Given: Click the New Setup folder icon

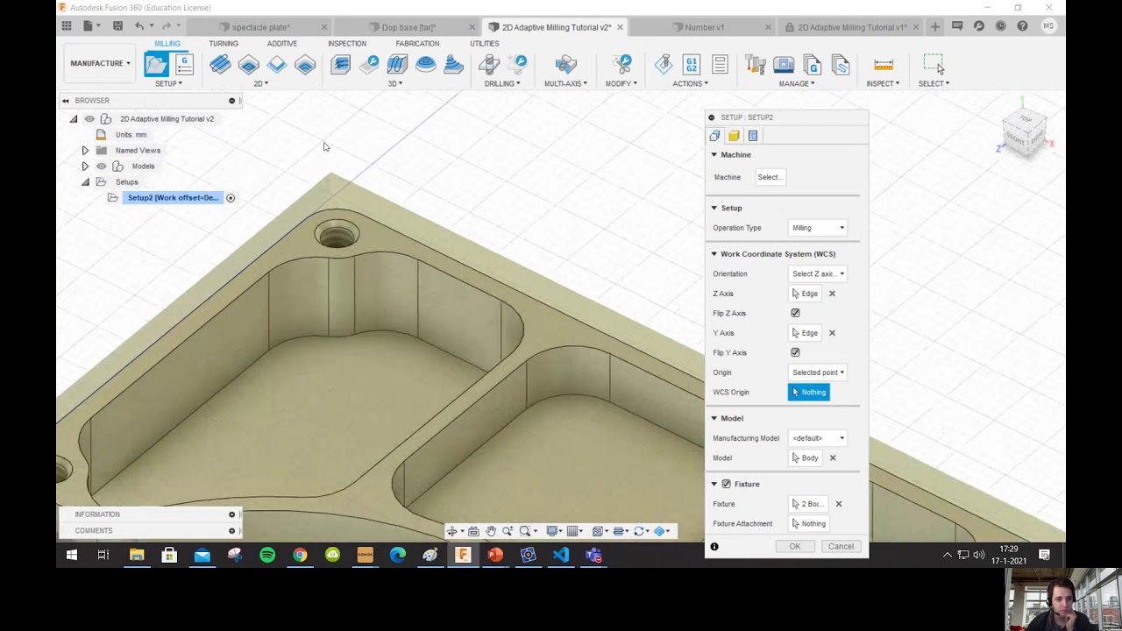Looking at the screenshot, I should 156,64.
